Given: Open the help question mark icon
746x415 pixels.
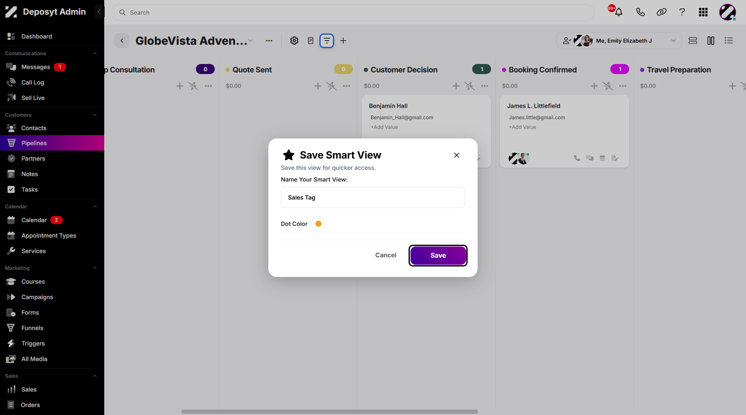Looking at the screenshot, I should [x=682, y=12].
